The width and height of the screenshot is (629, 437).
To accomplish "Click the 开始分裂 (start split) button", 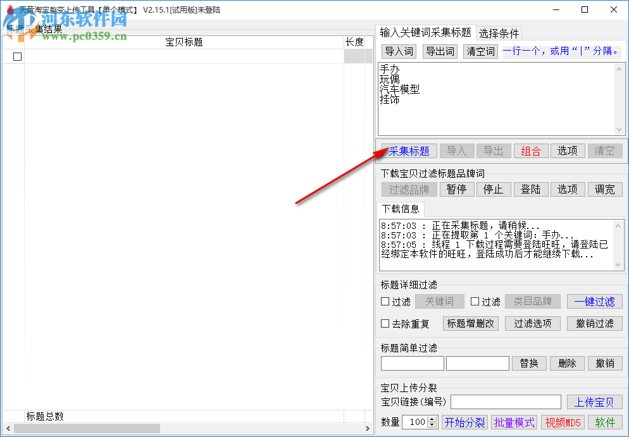I will [464, 422].
